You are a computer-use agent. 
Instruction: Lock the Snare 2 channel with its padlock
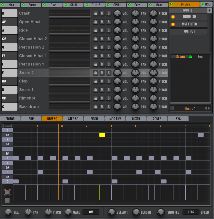(x=95, y=73)
